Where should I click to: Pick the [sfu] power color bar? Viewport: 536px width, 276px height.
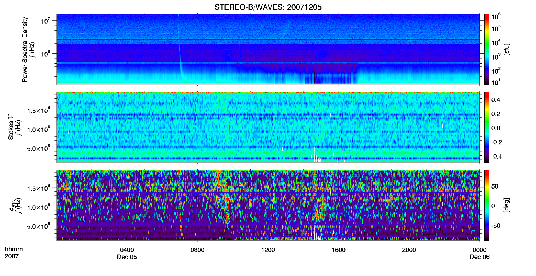[x=487, y=49]
